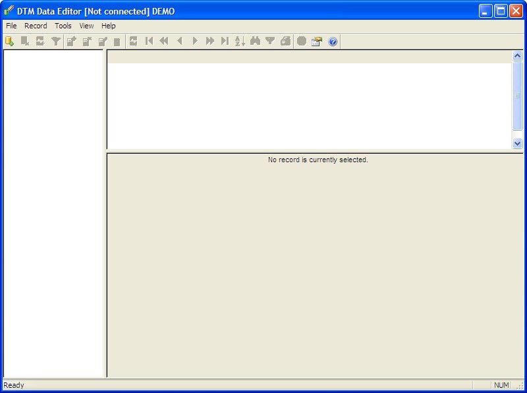Open the View menu

86,26
